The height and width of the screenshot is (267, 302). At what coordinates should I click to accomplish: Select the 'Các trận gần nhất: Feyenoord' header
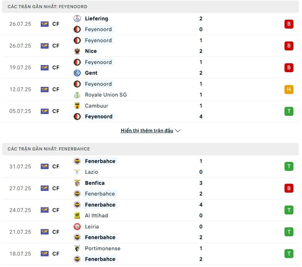coord(48,7)
